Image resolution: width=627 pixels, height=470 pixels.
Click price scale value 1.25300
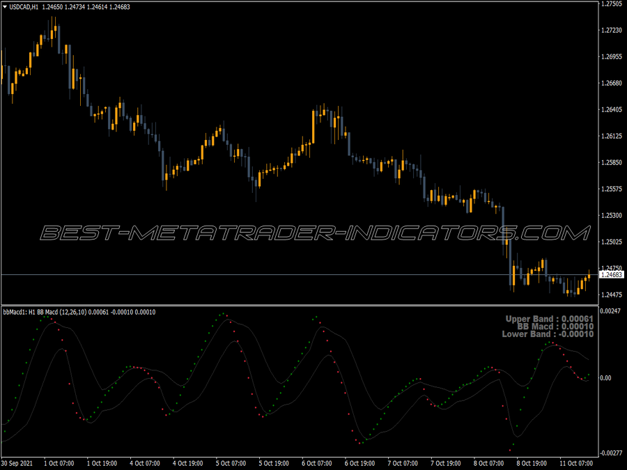tap(612, 215)
